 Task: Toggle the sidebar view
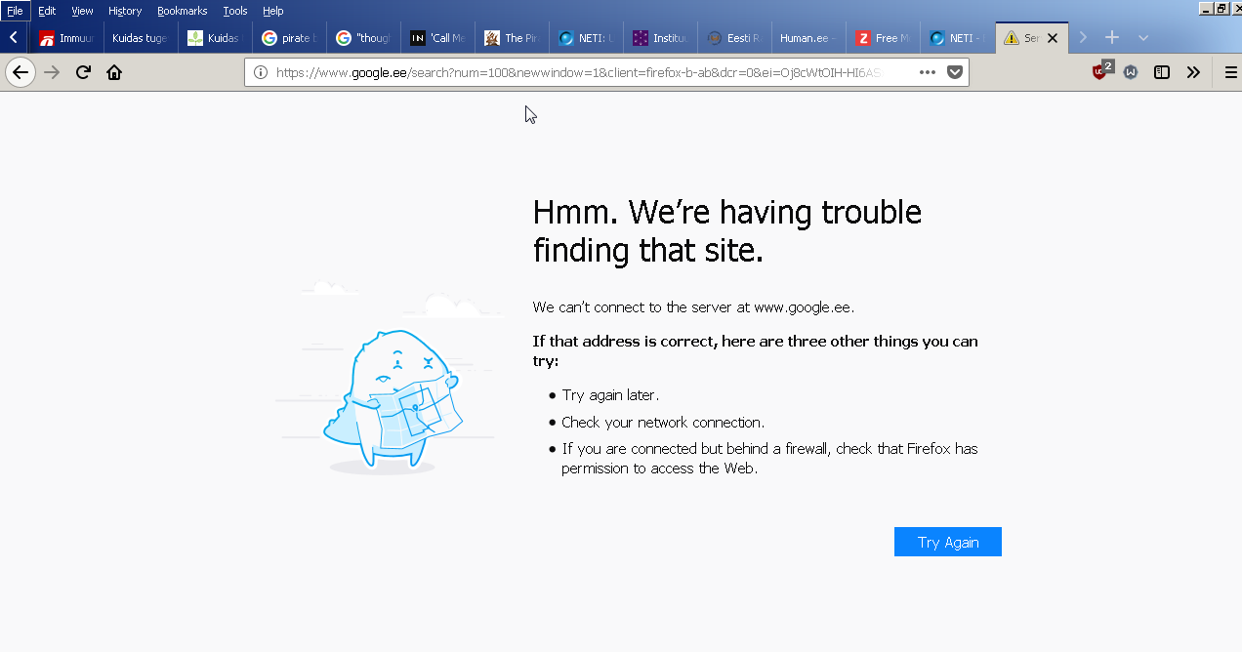click(1162, 72)
